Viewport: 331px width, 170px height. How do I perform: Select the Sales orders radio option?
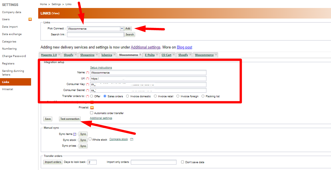[105, 96]
